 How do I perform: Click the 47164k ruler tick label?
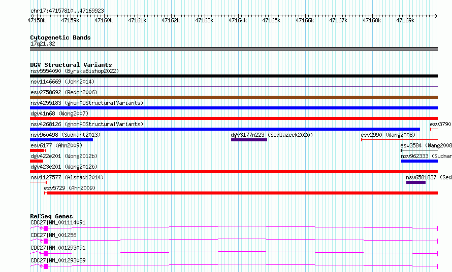point(238,20)
